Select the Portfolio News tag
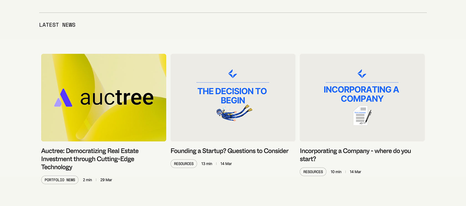466x206 pixels. [60, 180]
